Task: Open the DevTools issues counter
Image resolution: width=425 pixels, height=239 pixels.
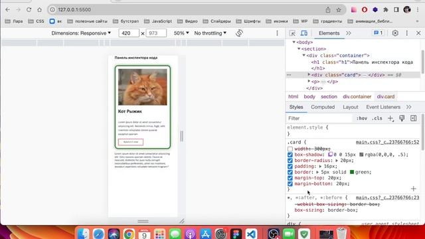Action: [379, 33]
